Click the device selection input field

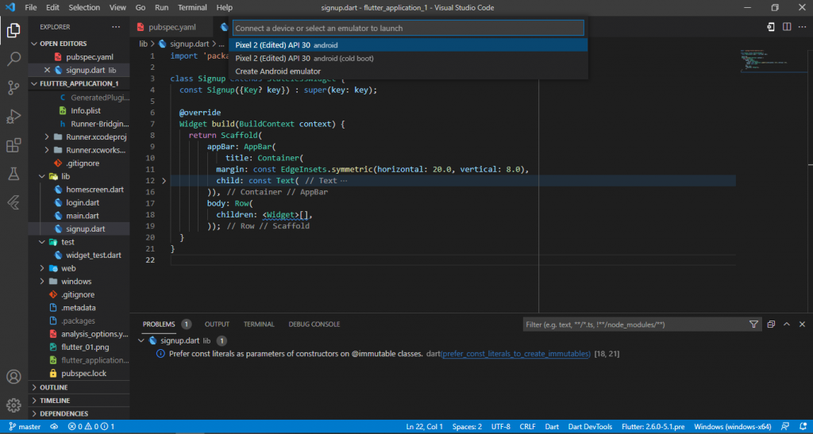[408, 28]
